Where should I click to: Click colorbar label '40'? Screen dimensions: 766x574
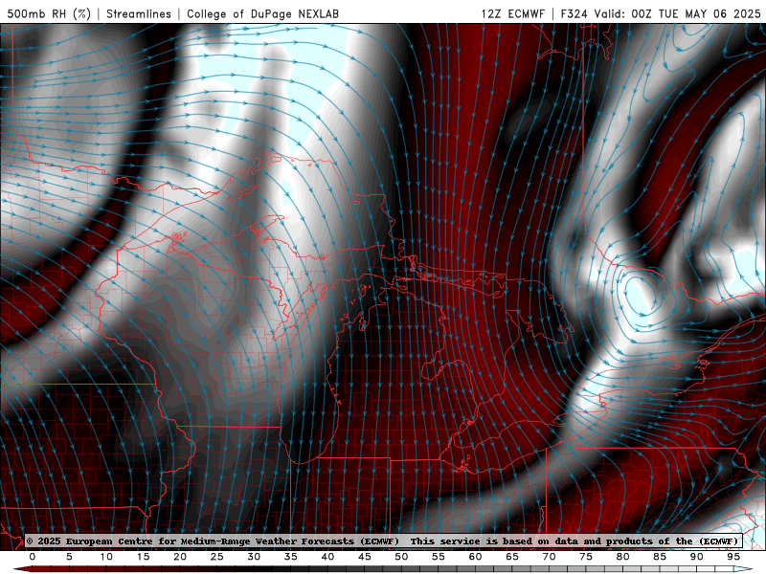327,557
